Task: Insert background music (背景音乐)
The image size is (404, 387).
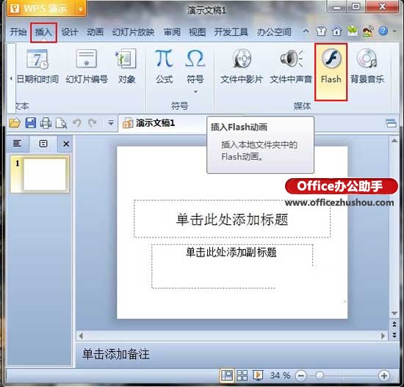Action: pos(367,67)
